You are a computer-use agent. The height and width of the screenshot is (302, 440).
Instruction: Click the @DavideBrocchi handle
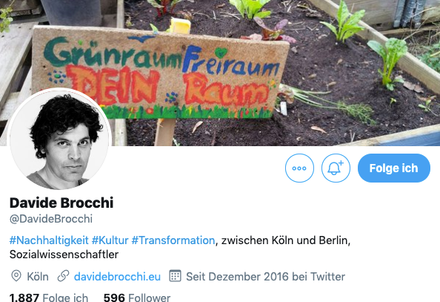pos(51,219)
